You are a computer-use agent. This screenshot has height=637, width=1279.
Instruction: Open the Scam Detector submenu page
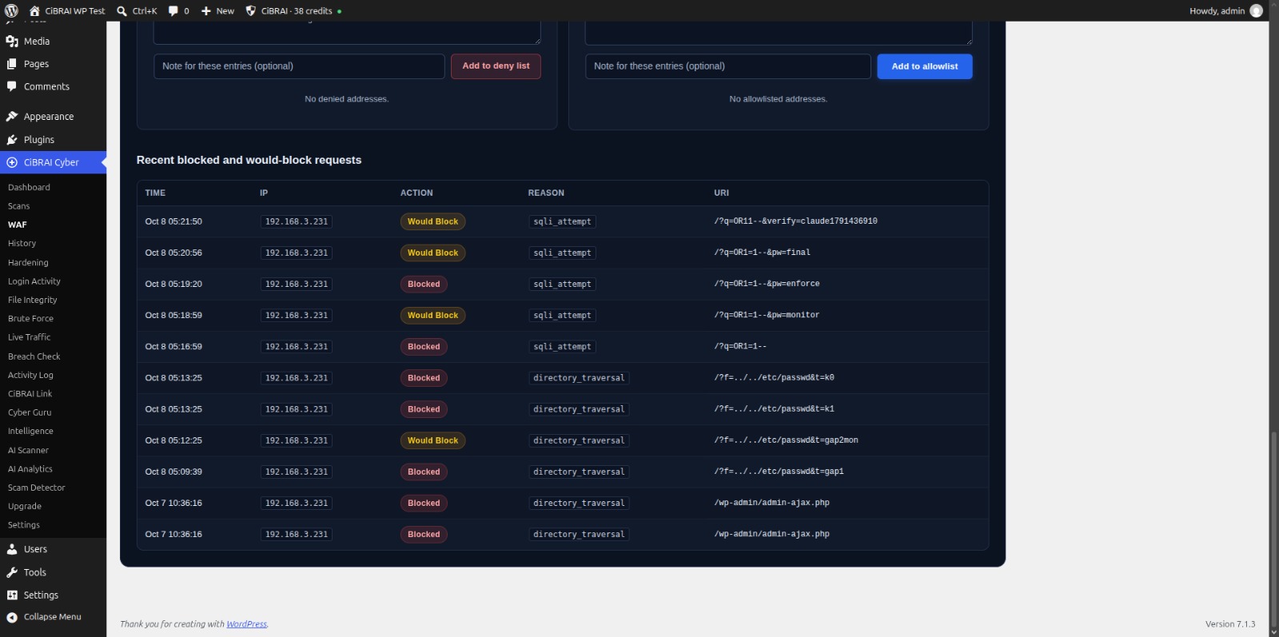pos(37,488)
